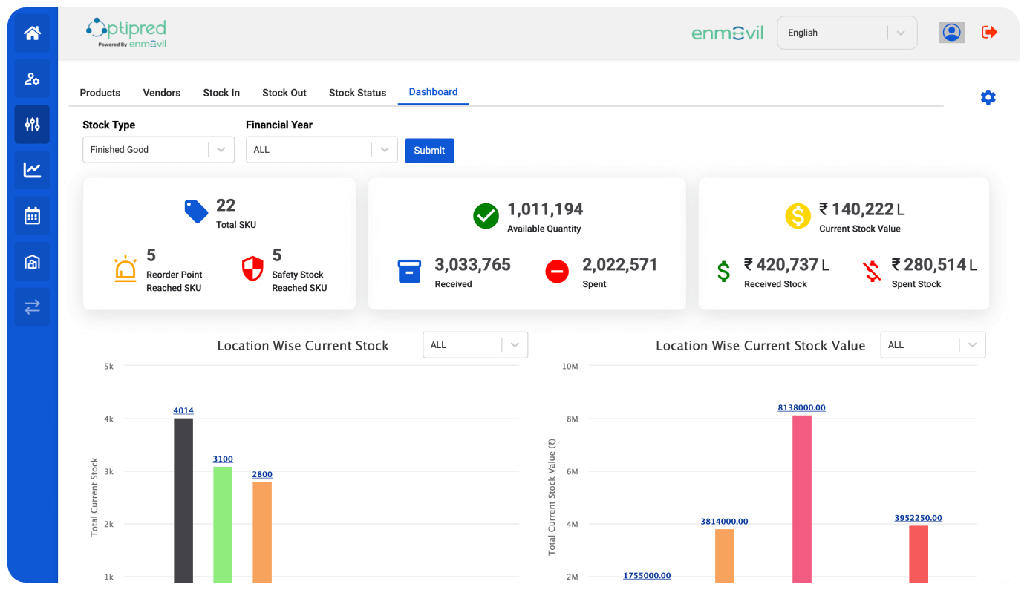Switch to the Products tab
Image resolution: width=1027 pixels, height=590 pixels.
[100, 93]
